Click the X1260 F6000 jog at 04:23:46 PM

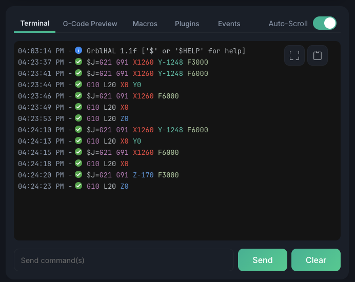(133, 96)
